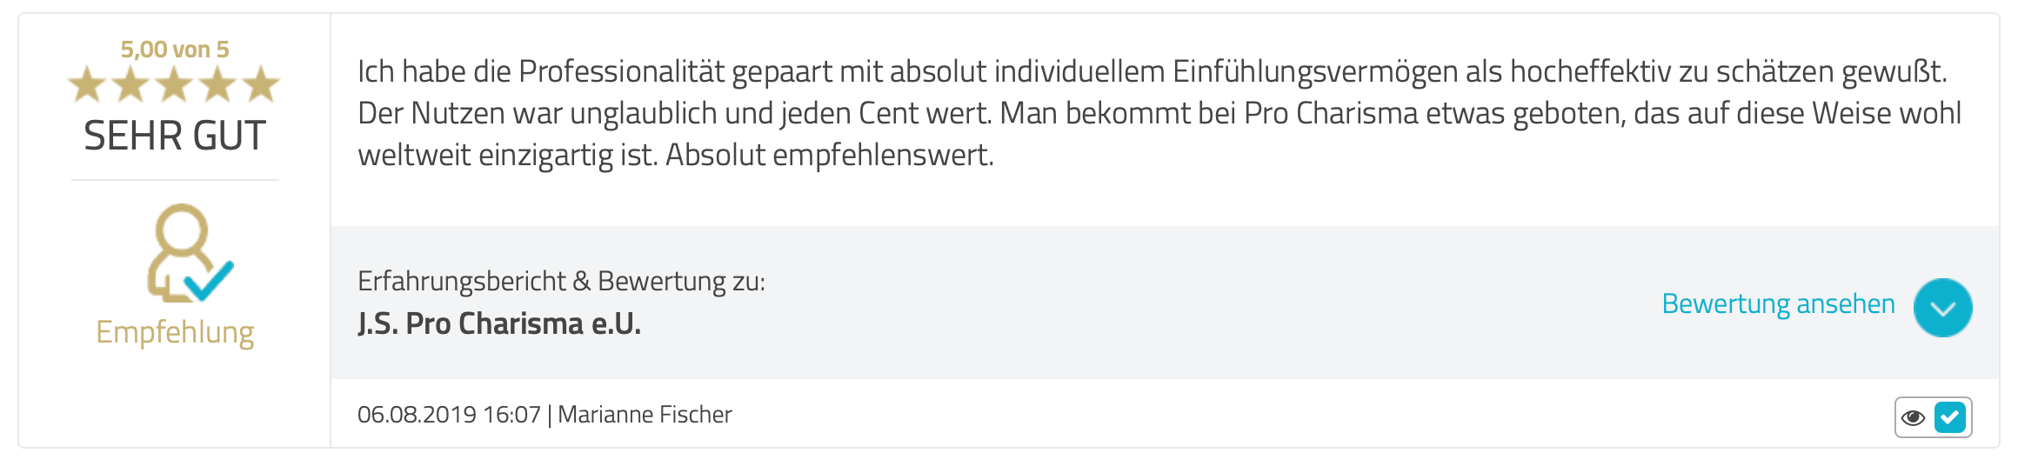The height and width of the screenshot is (466, 2018).
Task: Open the Bewertung ansehen link
Action: click(1778, 304)
